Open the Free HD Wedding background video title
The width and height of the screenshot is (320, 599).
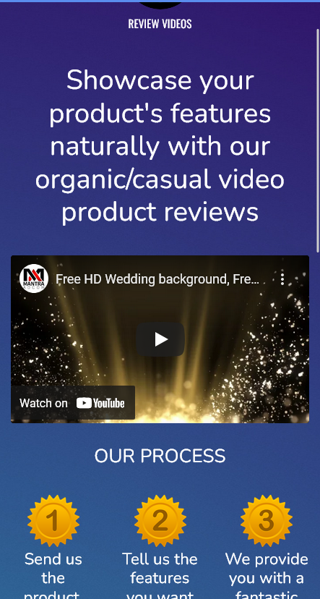(x=157, y=279)
